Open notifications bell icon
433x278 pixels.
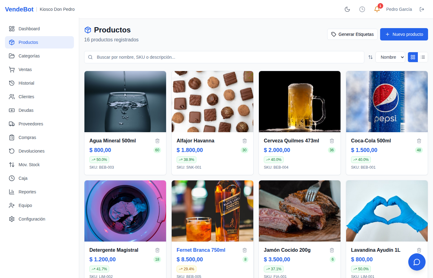pyautogui.click(x=377, y=9)
